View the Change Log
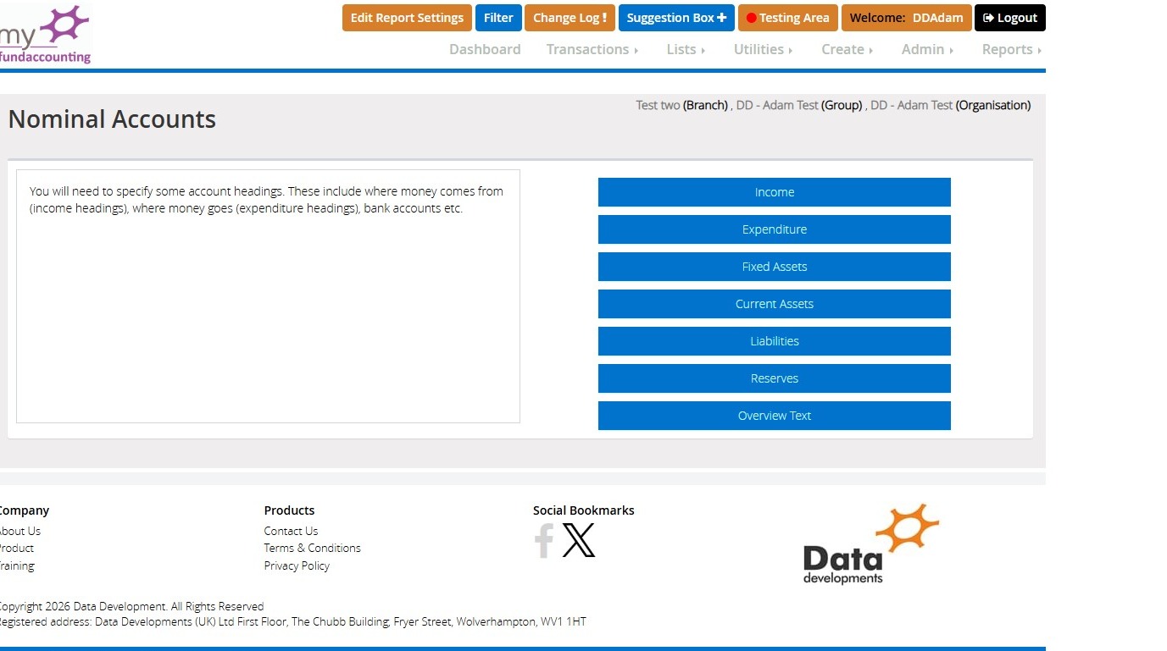The height and width of the screenshot is (651, 1167). (x=570, y=18)
